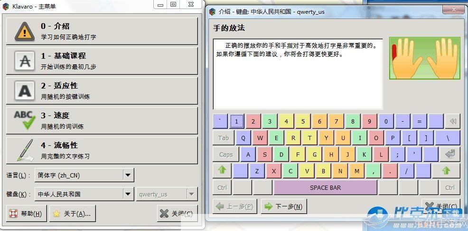Click the semicolon key
468x231 pixels.
[x=398, y=154]
